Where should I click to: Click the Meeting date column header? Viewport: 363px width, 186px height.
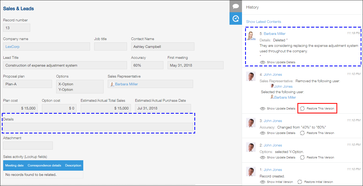[x=14, y=165]
